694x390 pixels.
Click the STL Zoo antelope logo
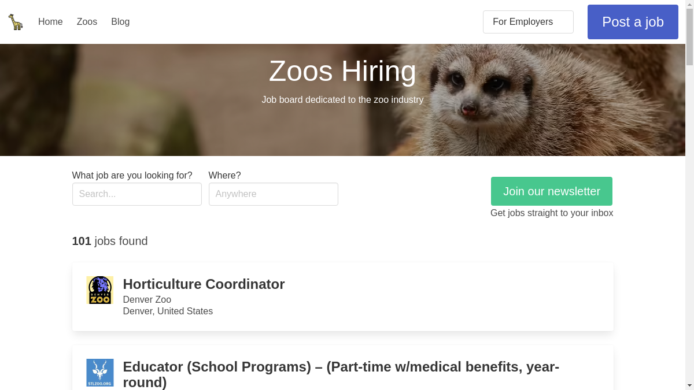tap(100, 373)
